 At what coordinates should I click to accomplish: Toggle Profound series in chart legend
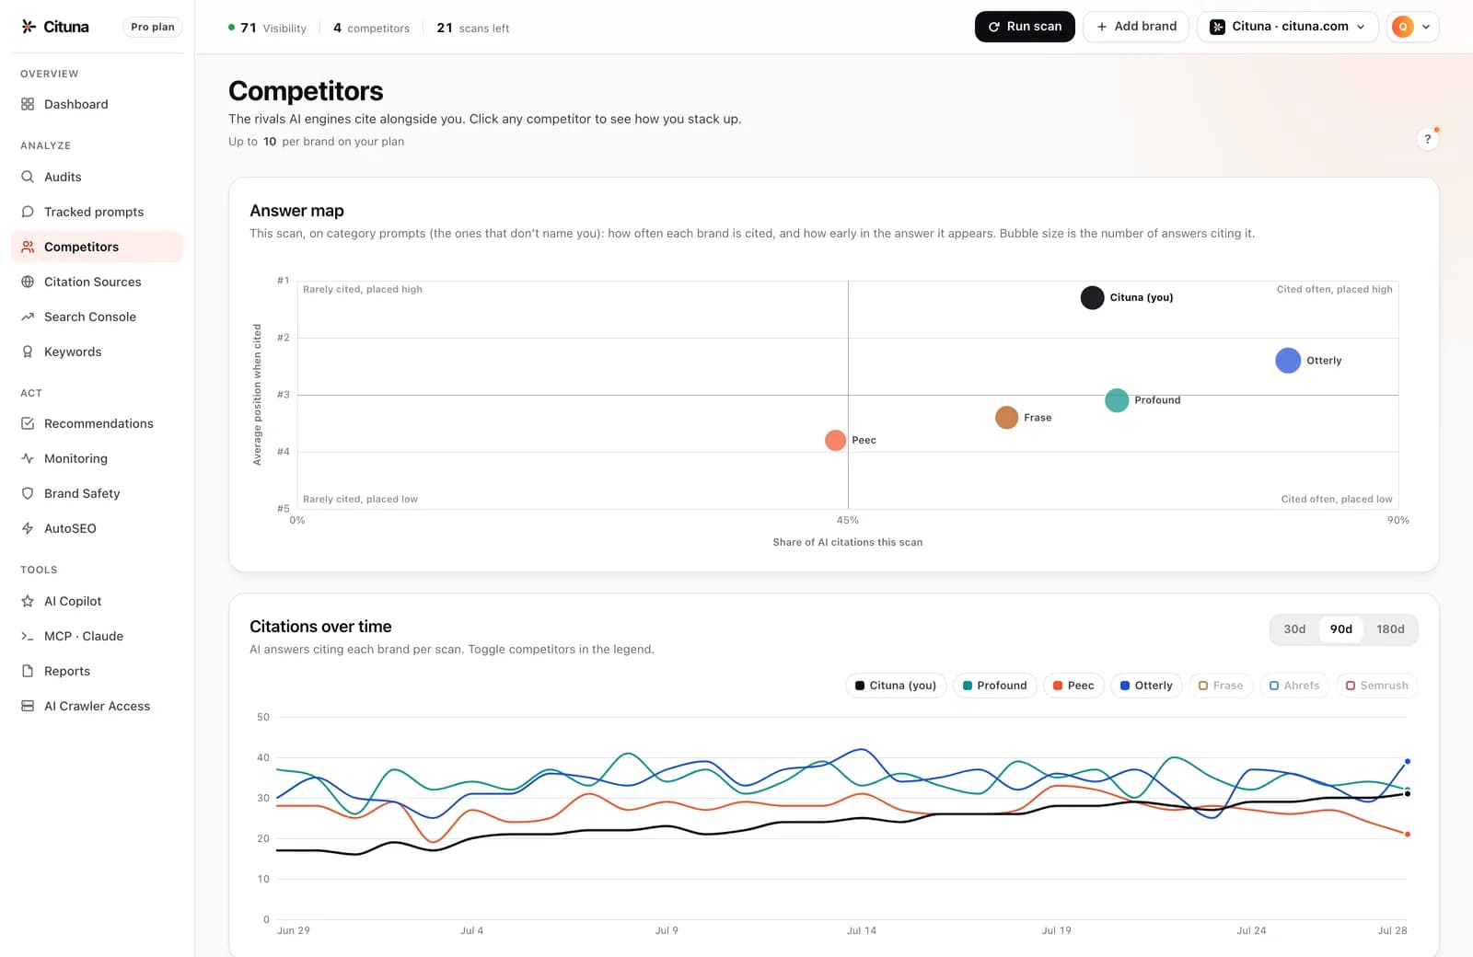pos(995,686)
